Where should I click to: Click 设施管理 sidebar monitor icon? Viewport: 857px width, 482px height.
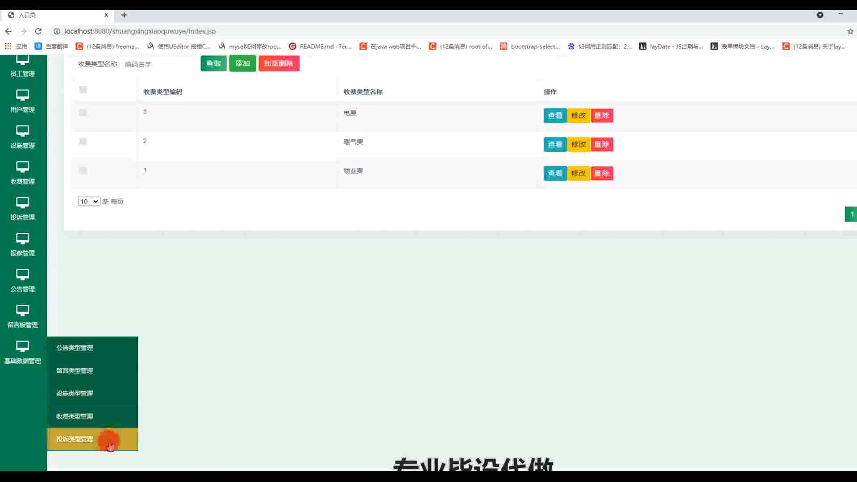pos(22,131)
